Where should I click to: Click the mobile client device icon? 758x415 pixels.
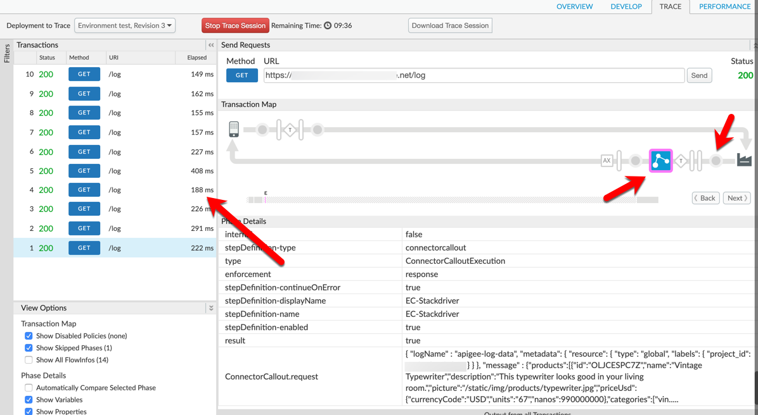(234, 129)
